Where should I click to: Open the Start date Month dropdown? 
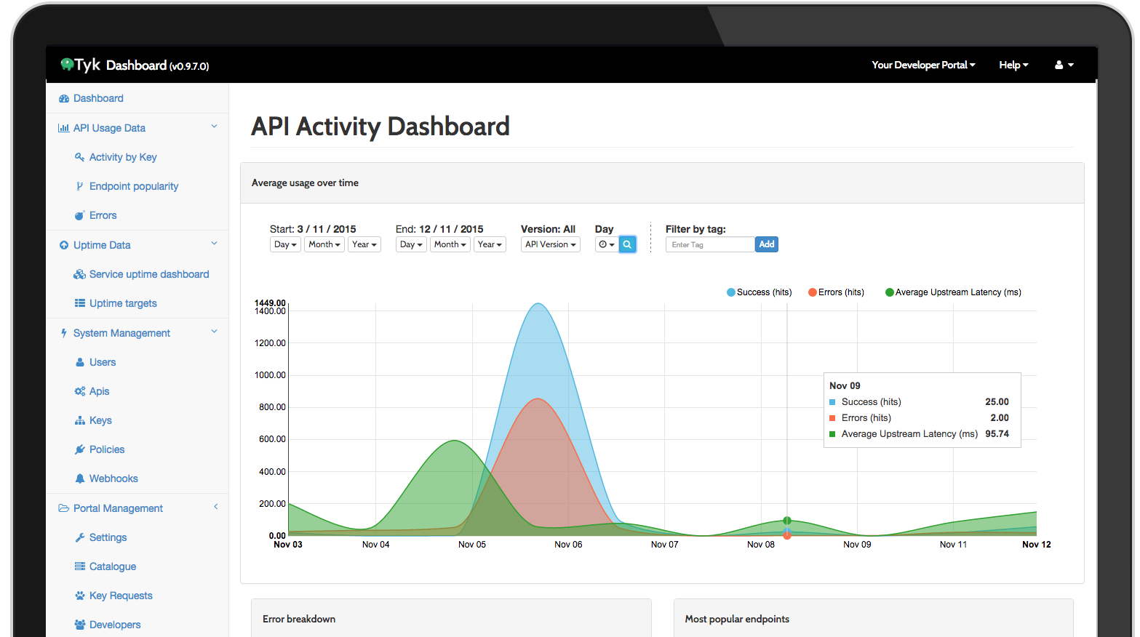click(324, 244)
